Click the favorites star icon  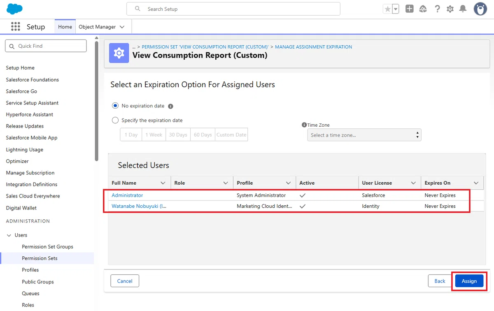click(387, 9)
